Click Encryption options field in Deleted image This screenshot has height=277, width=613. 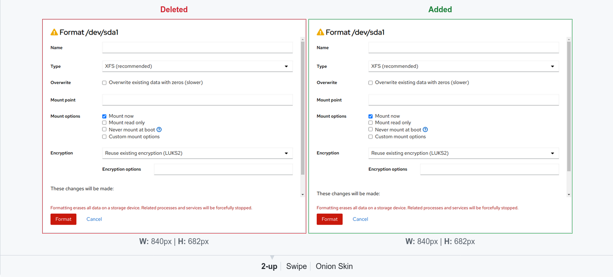coord(223,169)
